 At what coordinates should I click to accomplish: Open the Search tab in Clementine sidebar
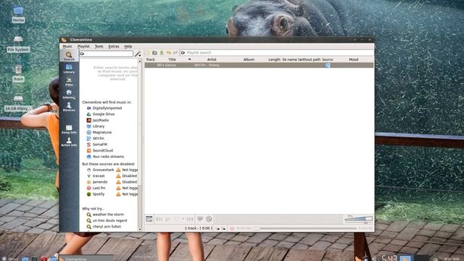click(69, 56)
